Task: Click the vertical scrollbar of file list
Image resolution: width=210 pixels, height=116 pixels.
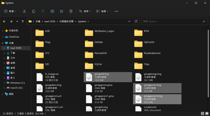Action: pyautogui.click(x=208, y=63)
